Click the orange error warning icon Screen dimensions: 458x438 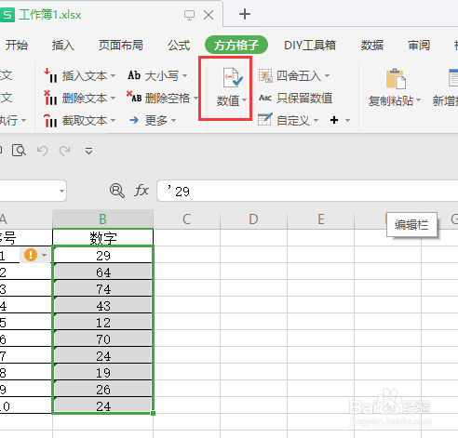point(31,255)
